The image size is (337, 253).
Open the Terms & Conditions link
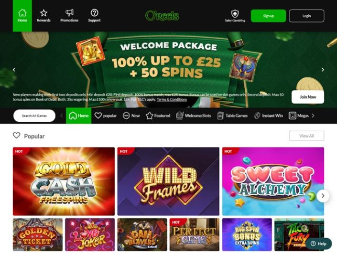pyautogui.click(x=172, y=99)
